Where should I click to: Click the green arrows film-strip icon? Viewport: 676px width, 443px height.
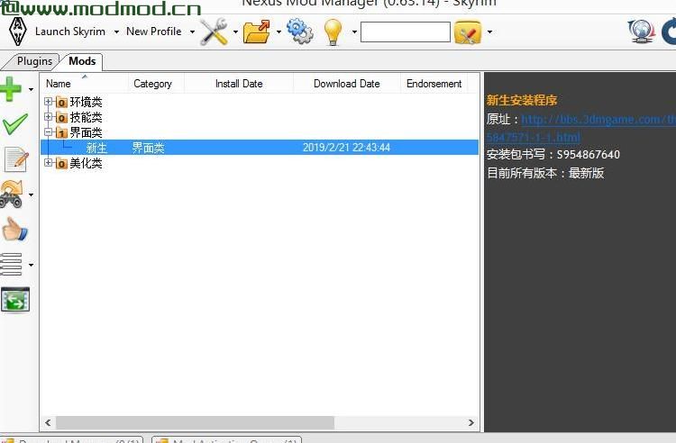pyautogui.click(x=15, y=300)
